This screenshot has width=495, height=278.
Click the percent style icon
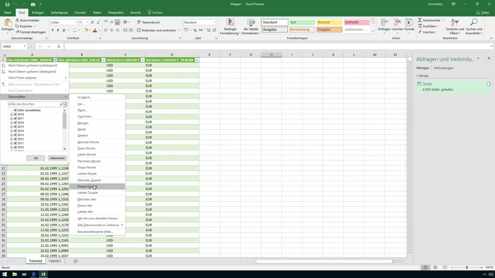point(195,30)
